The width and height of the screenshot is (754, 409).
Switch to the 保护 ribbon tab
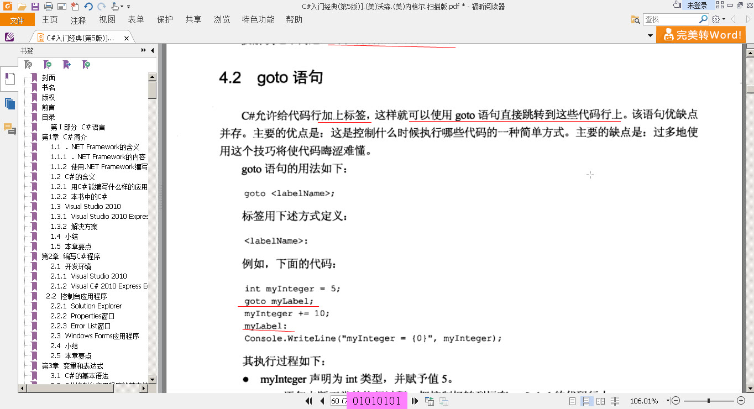(165, 19)
